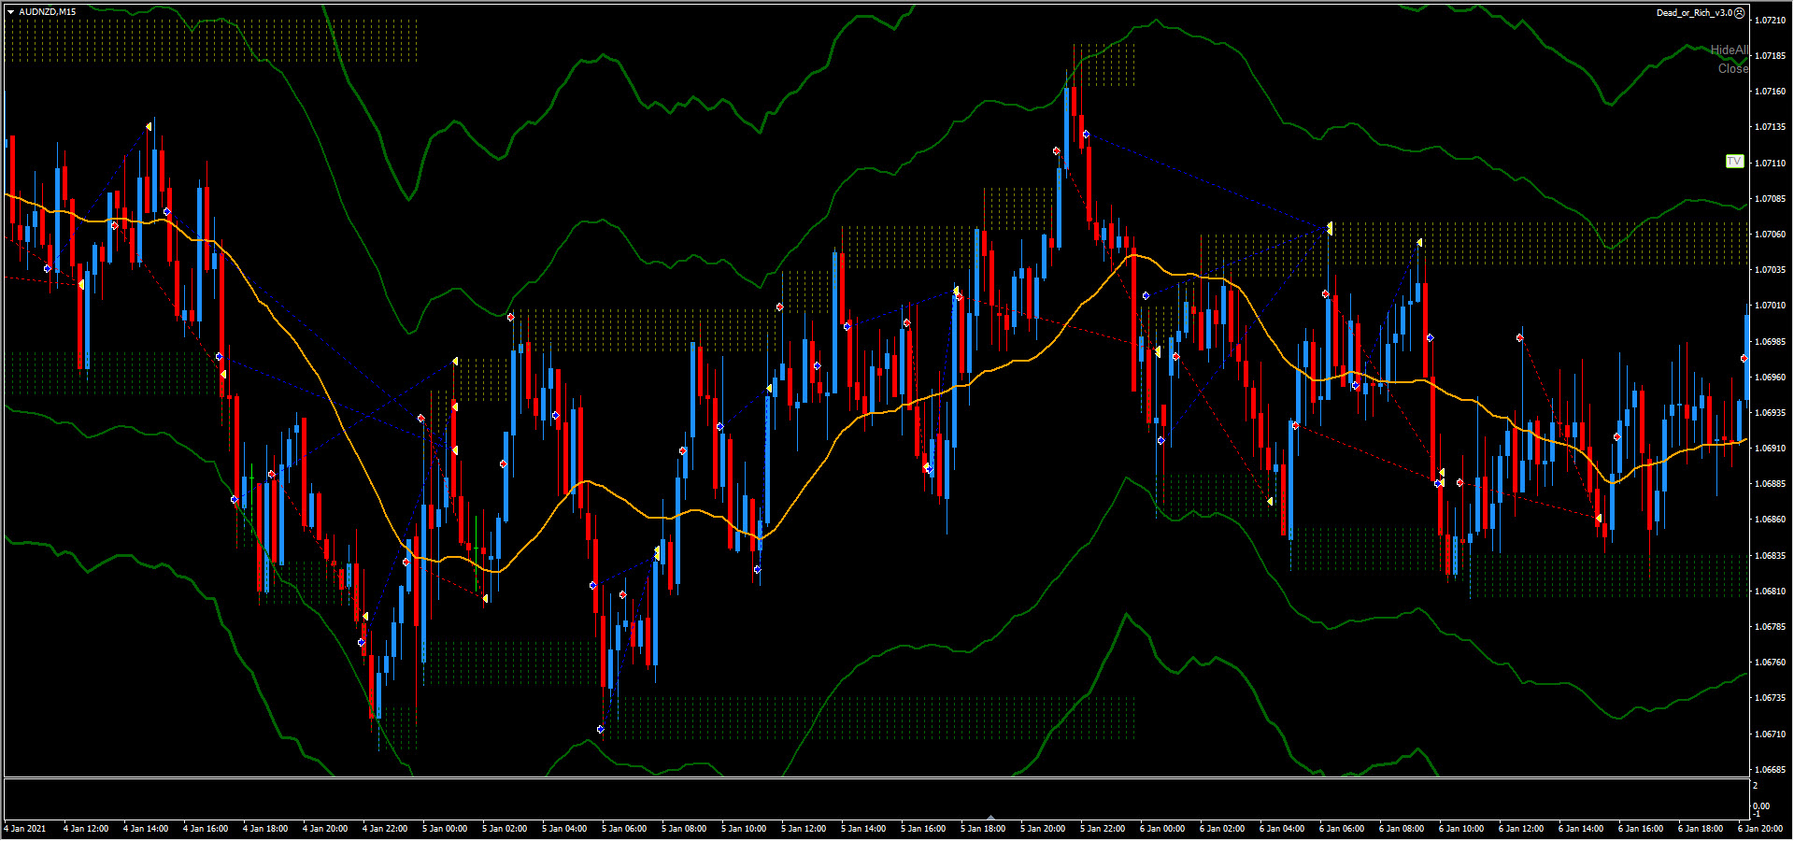Click the 5 Jan 18:00 time label
The width and height of the screenshot is (1794, 841).
pos(983,829)
